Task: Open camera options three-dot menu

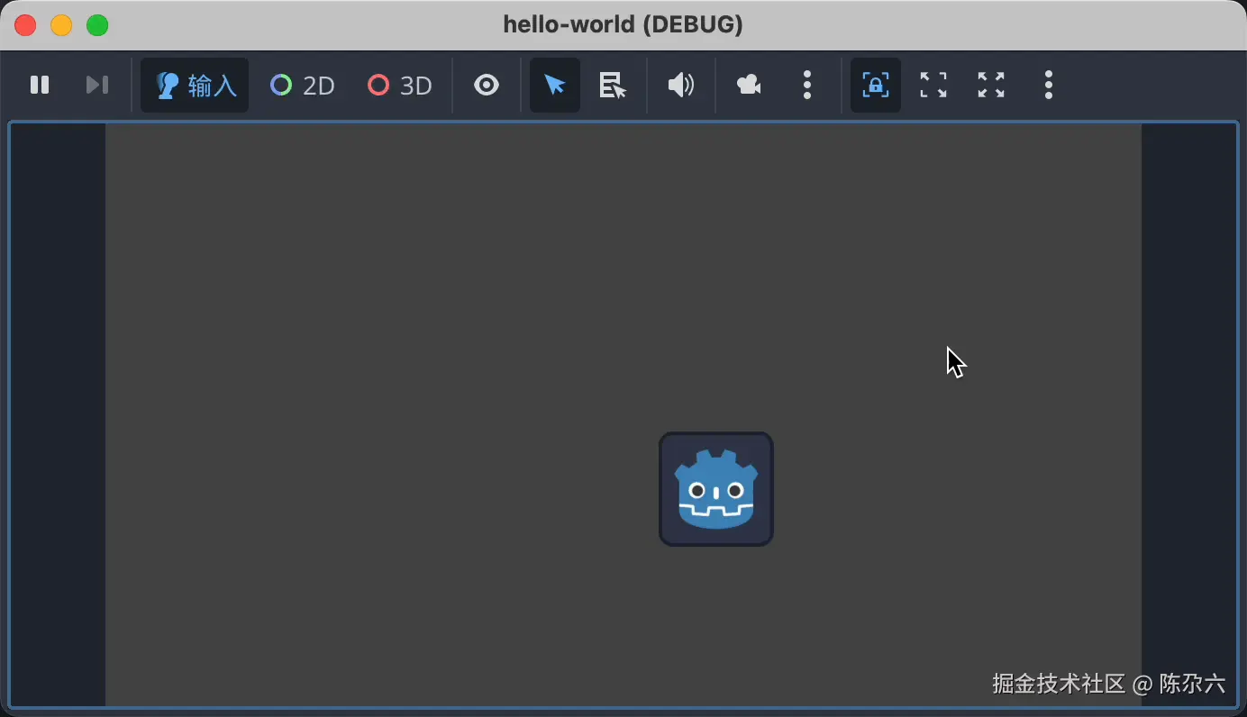Action: click(807, 85)
